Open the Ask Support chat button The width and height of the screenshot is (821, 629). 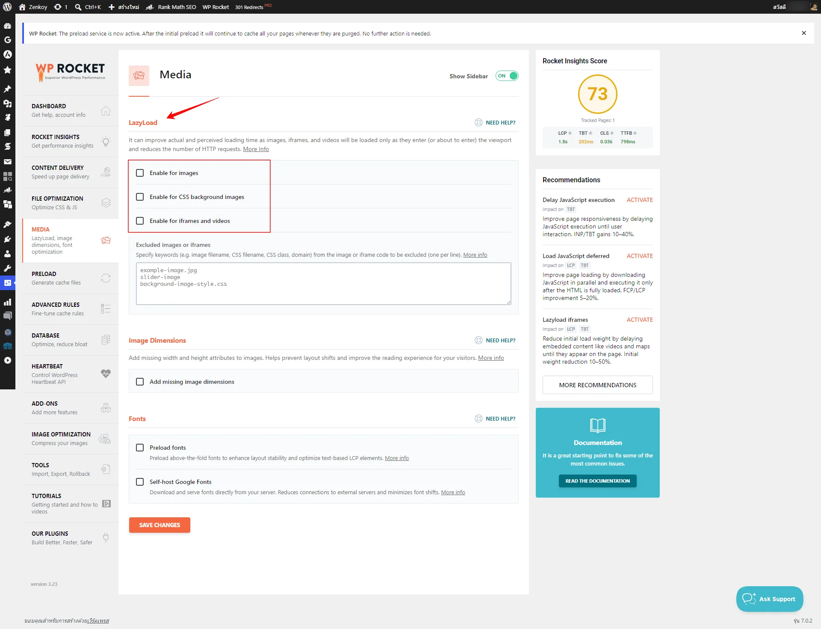[x=770, y=599]
